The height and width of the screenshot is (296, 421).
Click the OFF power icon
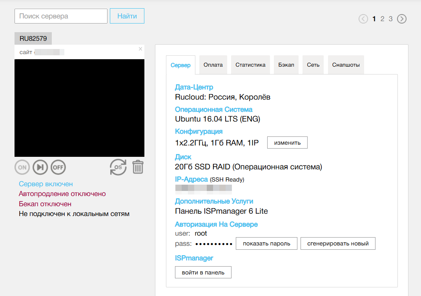58,167
